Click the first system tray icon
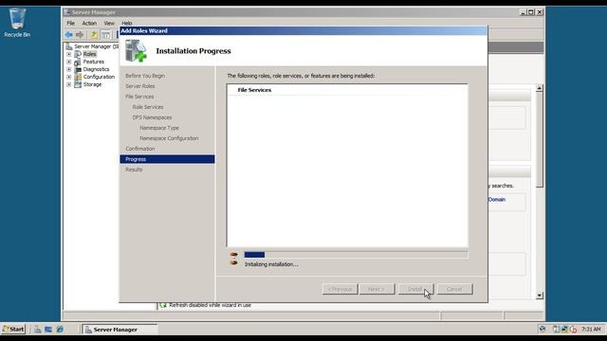Screen dimensions: 607x341 (x=543, y=330)
